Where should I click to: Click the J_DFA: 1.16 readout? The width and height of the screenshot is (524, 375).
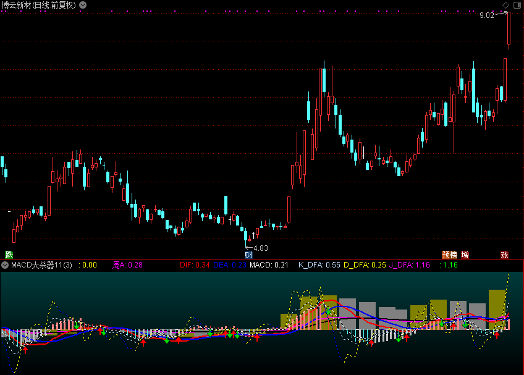pos(409,265)
